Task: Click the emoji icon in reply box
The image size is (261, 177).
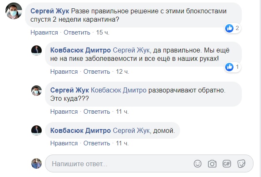Action: 198,163
